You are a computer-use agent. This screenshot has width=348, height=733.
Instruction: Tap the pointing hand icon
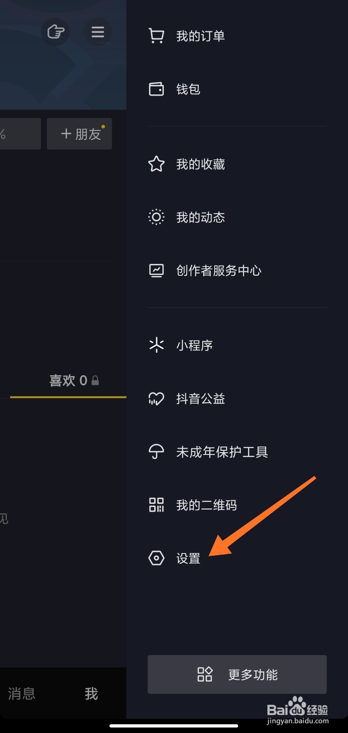55,32
